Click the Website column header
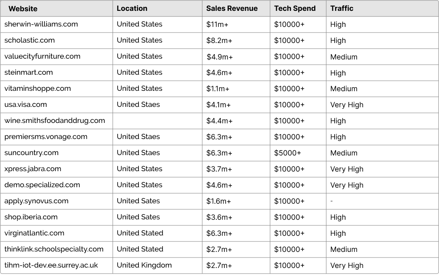 coord(23,9)
